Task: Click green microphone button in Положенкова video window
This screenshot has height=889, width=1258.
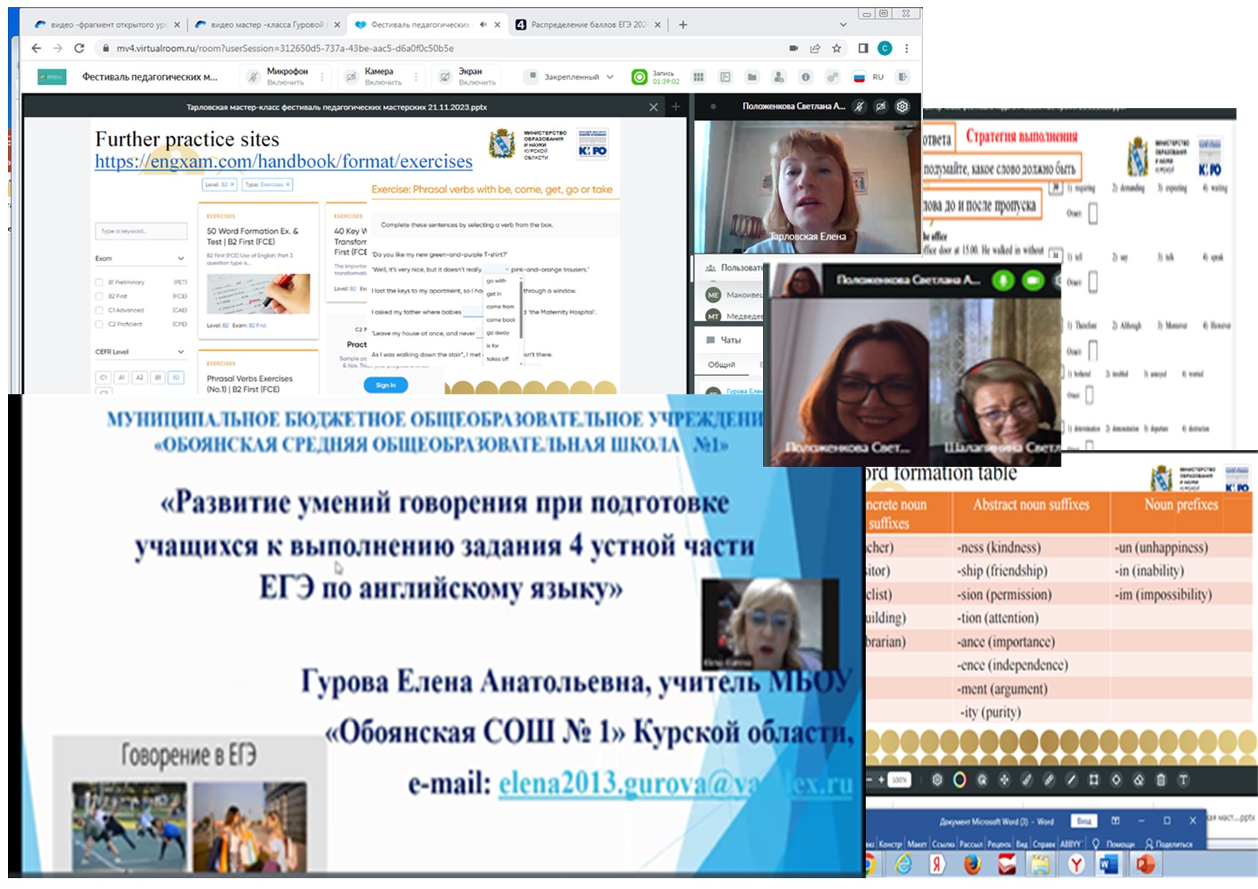Action: coord(1002,280)
